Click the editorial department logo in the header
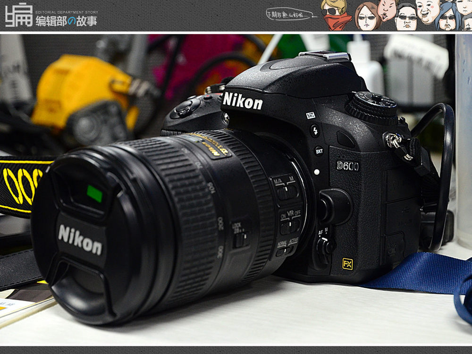The image size is (472, 354). (18, 15)
